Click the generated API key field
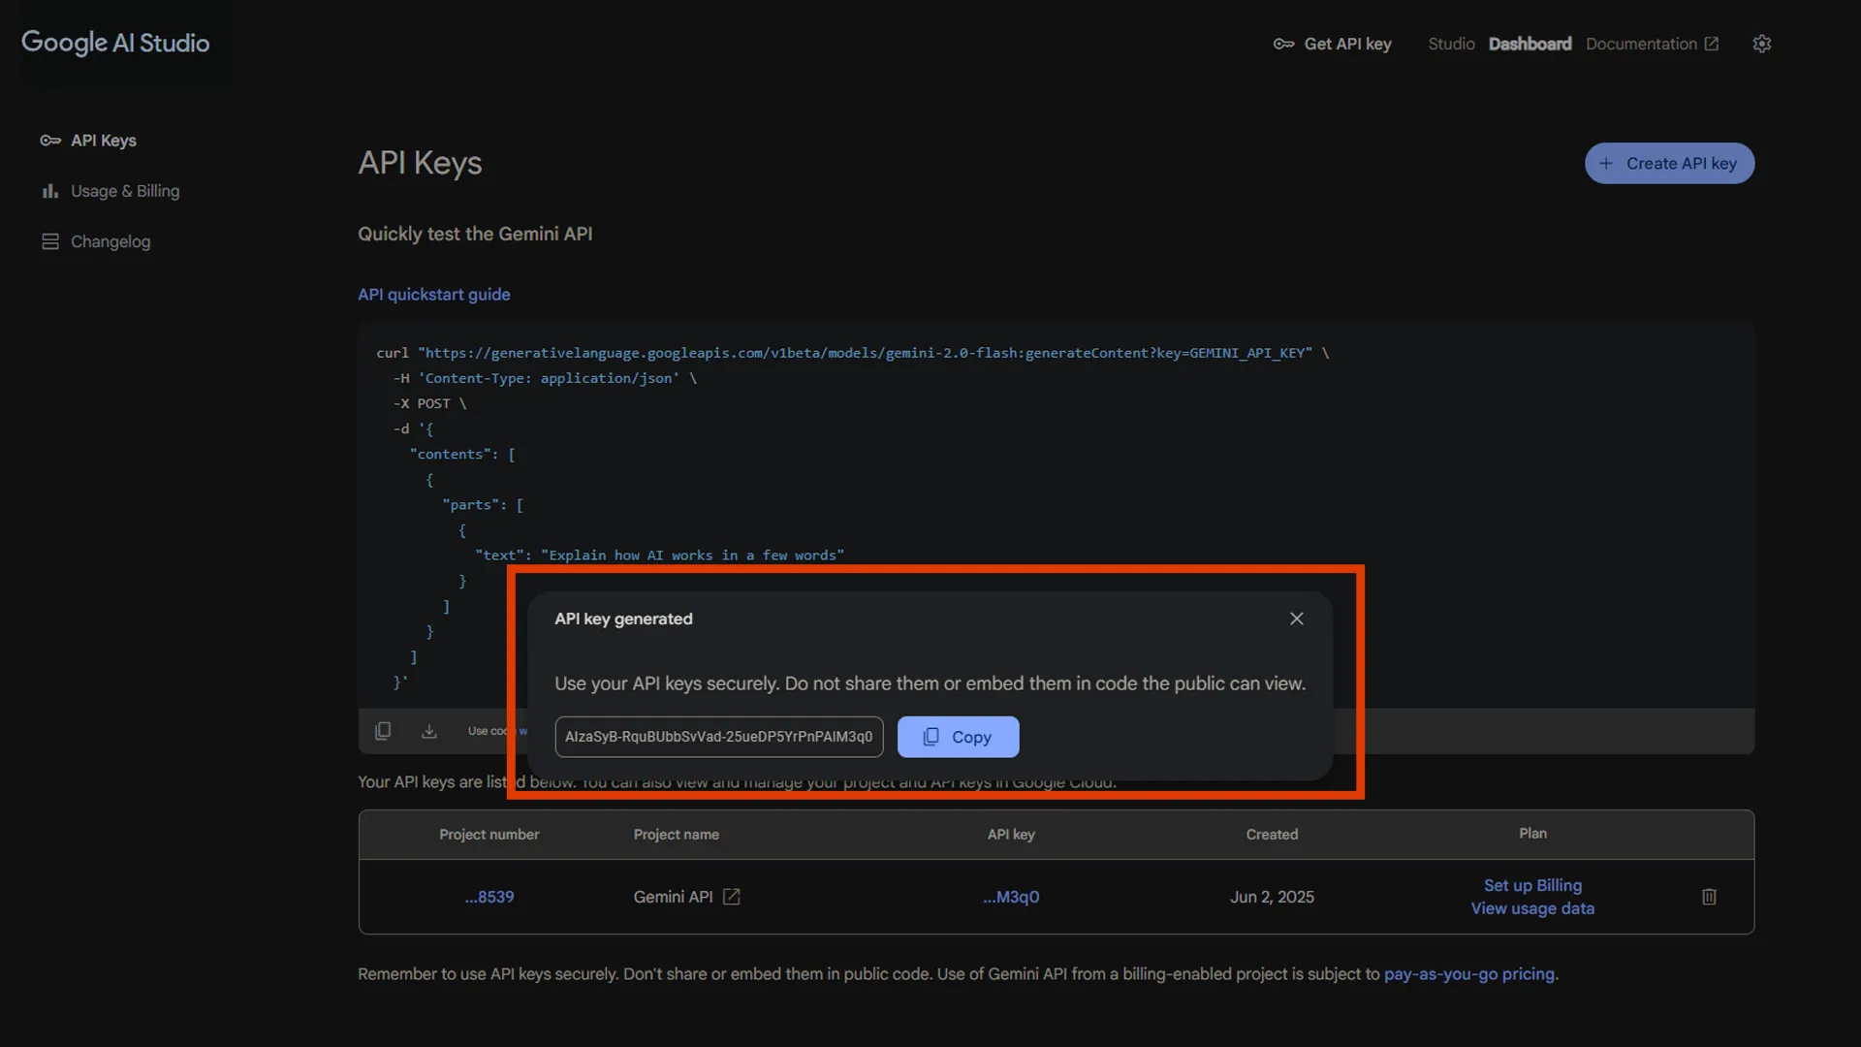The height and width of the screenshot is (1047, 1861). [718, 737]
